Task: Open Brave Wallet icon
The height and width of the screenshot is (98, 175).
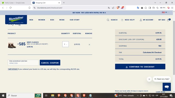Action: [154, 8]
